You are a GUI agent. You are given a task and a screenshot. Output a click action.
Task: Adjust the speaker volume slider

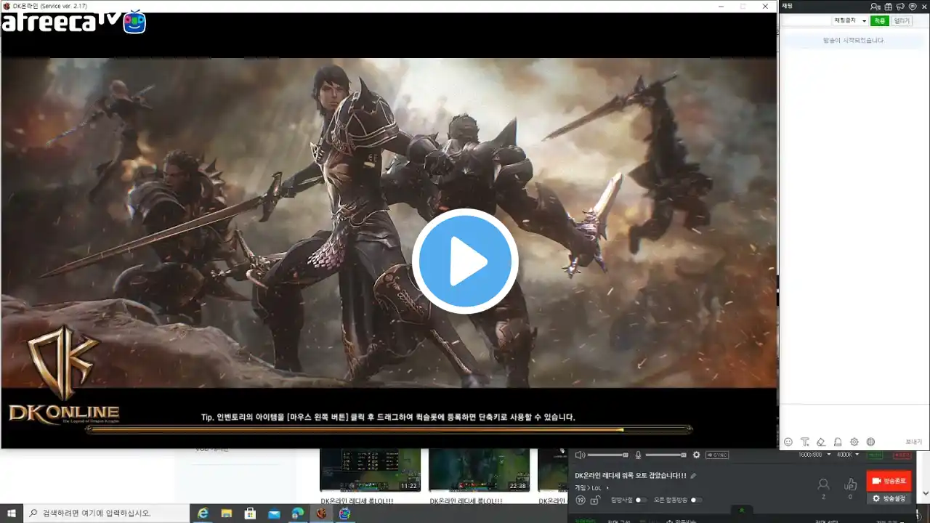coord(608,455)
